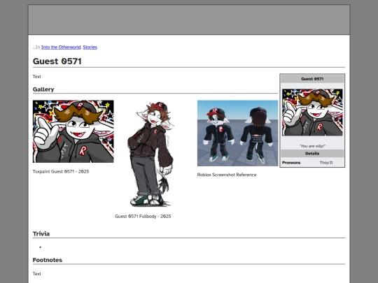Screen dimensions: 378x283
Task: Click the Tuxpaint Guest 0571 - 2025 caption
Action: click(61, 172)
